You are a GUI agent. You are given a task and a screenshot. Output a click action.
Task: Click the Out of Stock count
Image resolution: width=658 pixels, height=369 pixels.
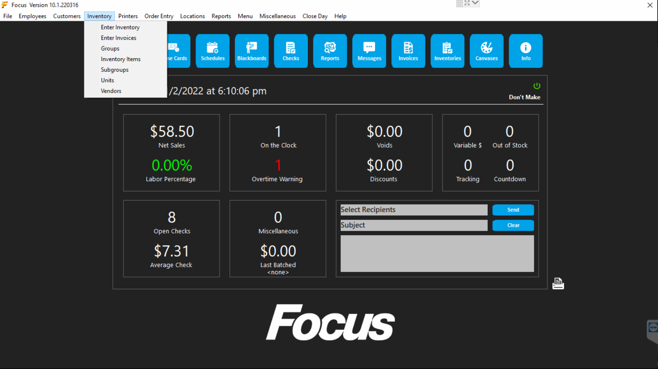tap(510, 132)
